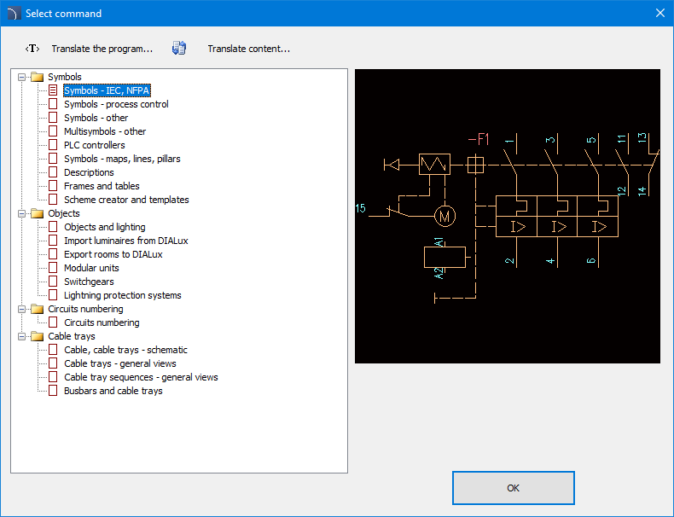Viewport: 674px width, 517px height.
Task: Click the Cable trays folder icon
Action: (x=37, y=336)
